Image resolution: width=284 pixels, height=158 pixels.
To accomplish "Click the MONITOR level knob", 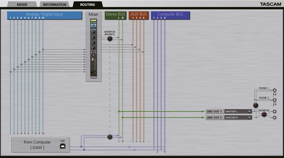I will [264, 114].
